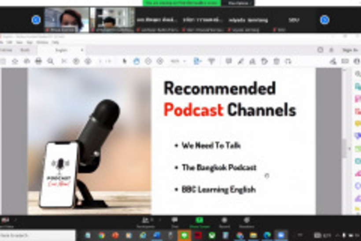Open the Window menu in Acrobat
Viewport: 361px width, 241px height.
tap(42, 43)
